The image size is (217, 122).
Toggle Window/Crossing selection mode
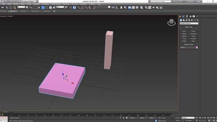pos(38,7)
